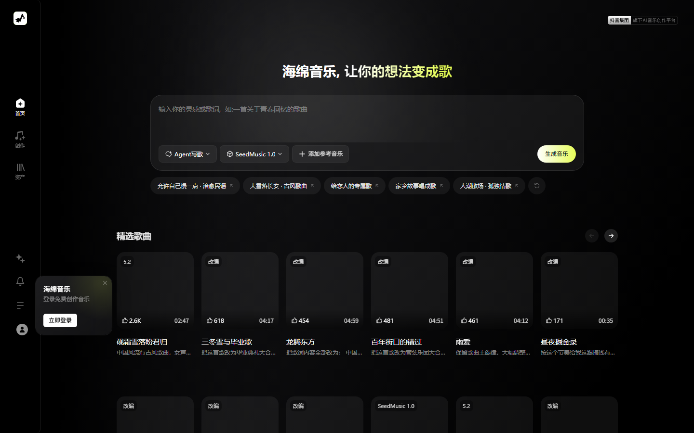
Task: Click the 砚霜雪落盼君归 song title
Action: [142, 342]
